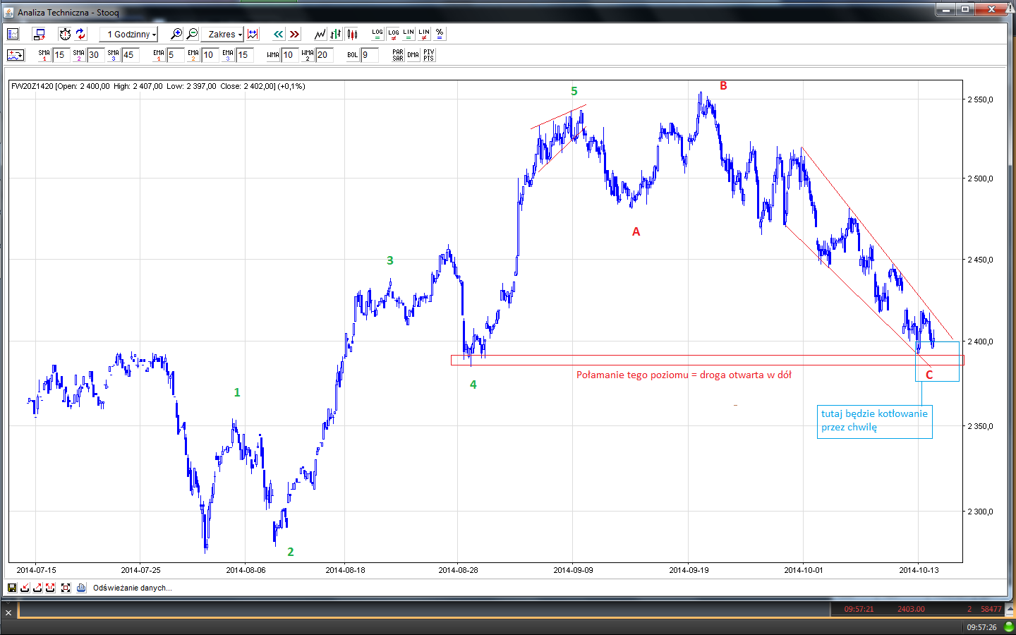Toggle the BOL Bollinger bands indicator

352,55
